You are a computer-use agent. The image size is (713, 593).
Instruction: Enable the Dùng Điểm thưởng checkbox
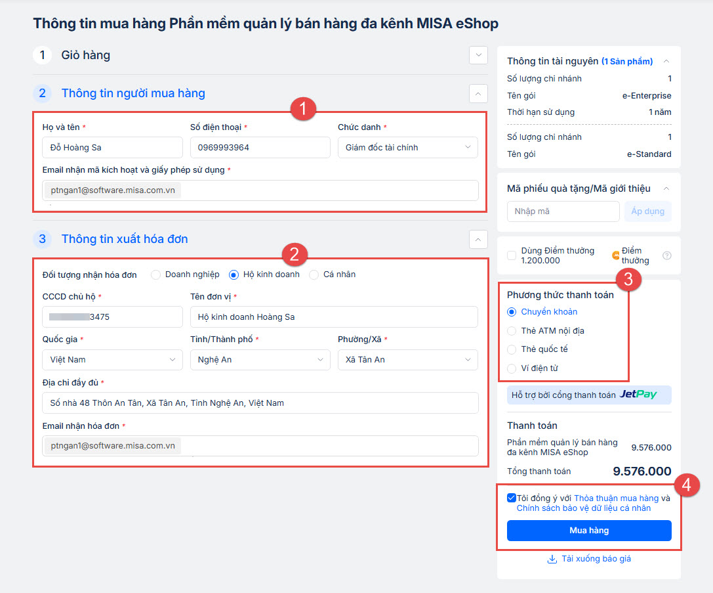tap(512, 255)
